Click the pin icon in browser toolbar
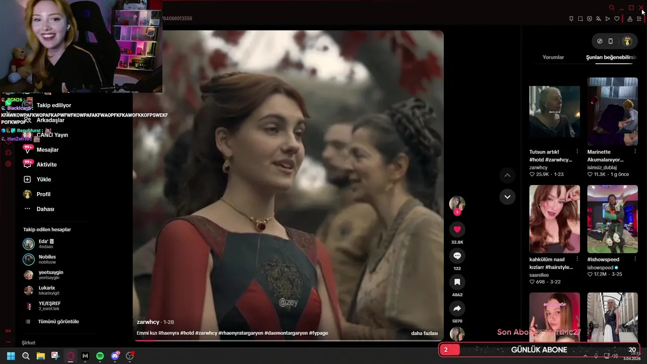This screenshot has width=647, height=364. pos(571,19)
